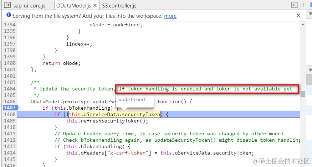
Task: Click the blue info icon in the notice bar
Action: pyautogui.click(x=9, y=15)
